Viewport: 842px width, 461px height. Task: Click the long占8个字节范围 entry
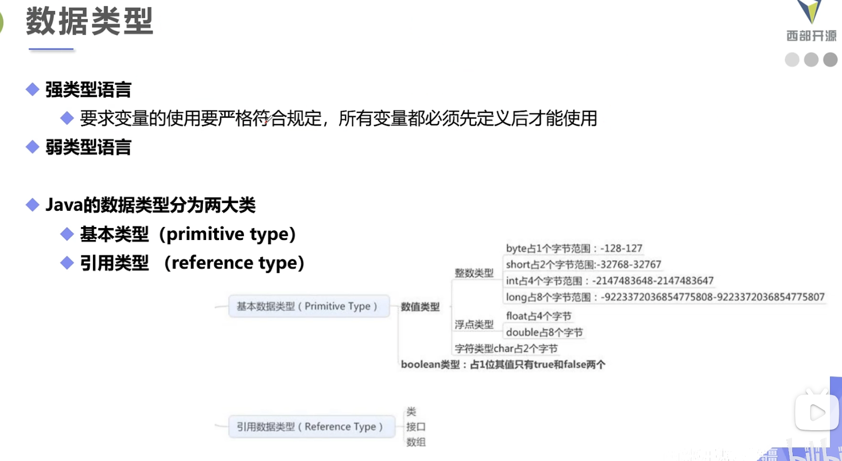pyautogui.click(x=665, y=297)
